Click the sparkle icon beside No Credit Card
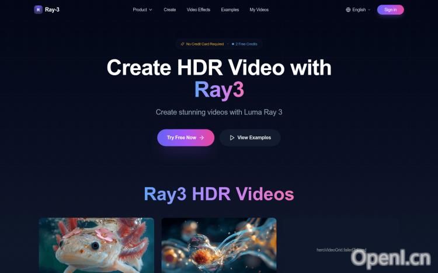Viewport: 438px width, 273px height. coord(182,44)
